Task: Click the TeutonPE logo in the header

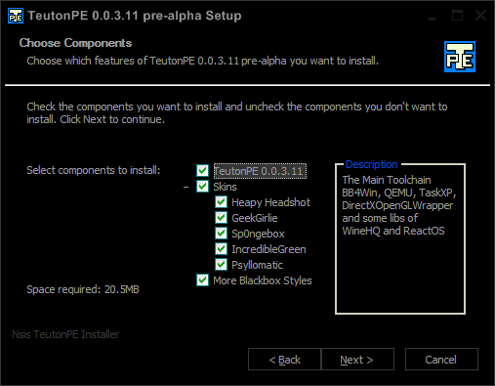Action: [x=460, y=57]
